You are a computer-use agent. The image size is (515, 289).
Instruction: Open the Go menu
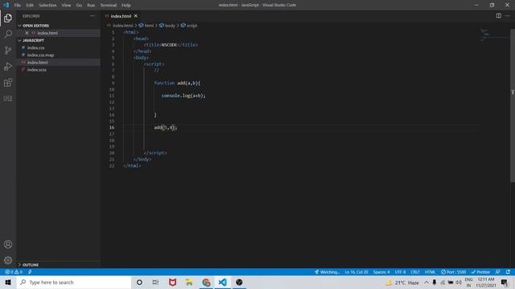(x=79, y=5)
